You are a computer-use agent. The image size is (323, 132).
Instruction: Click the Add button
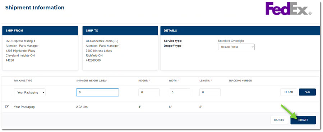point(307,92)
